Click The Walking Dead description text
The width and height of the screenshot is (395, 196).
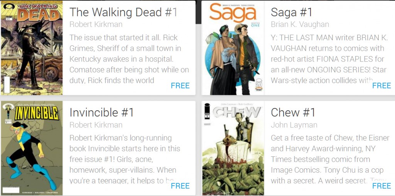pos(129,59)
